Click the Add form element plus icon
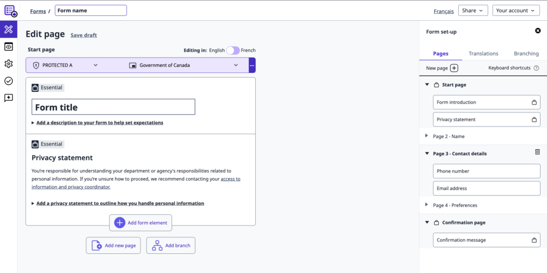The image size is (547, 273). [x=120, y=223]
